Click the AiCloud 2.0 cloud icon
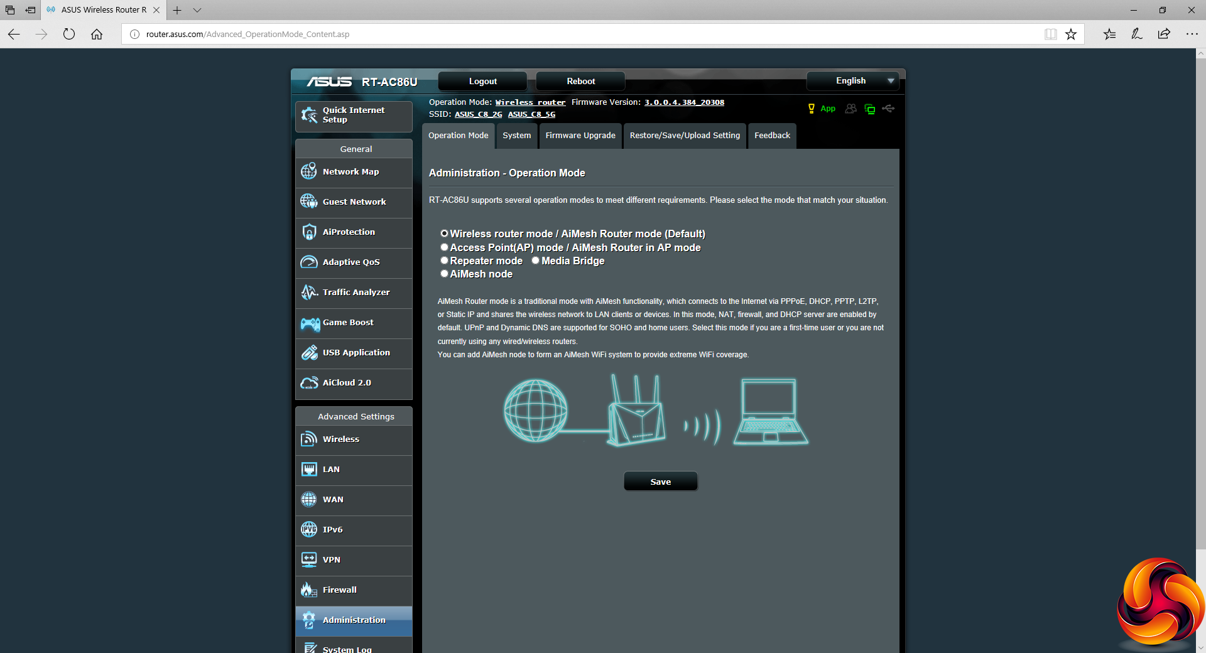 pos(309,382)
